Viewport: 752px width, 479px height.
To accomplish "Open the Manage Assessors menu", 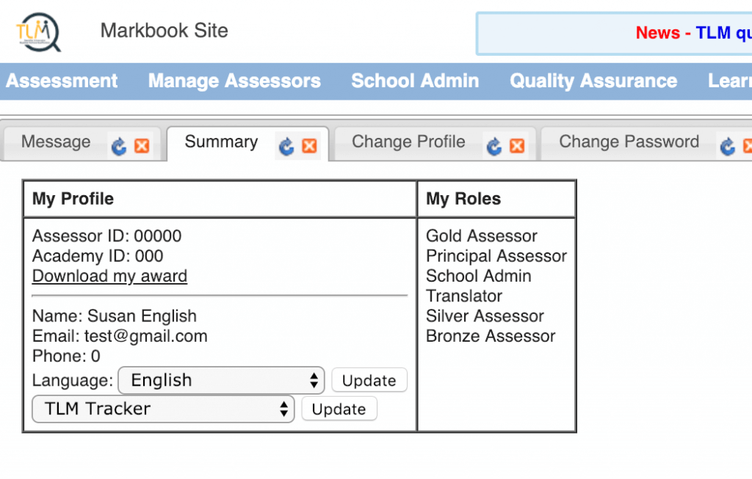I will click(x=234, y=81).
